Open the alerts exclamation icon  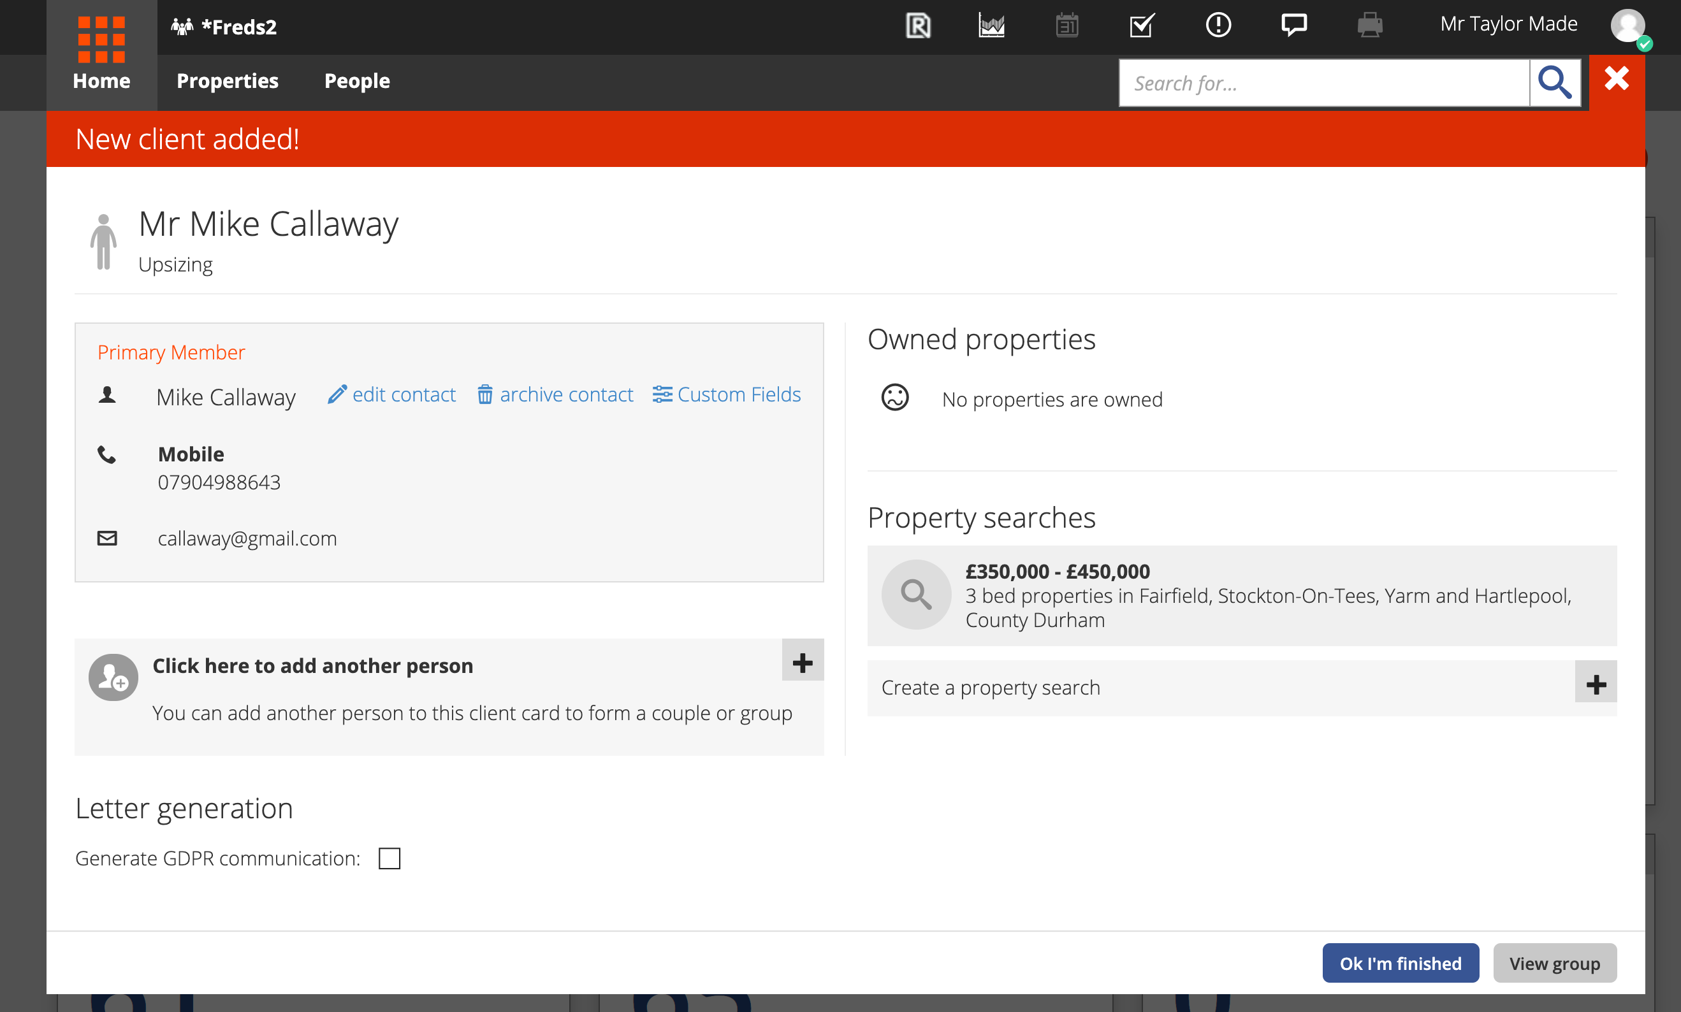coord(1218,25)
